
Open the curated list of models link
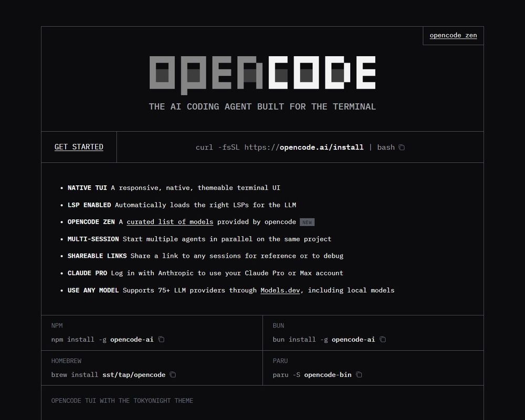170,222
